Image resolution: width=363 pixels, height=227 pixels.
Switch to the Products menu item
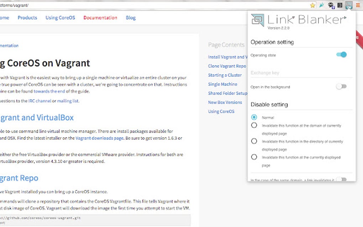point(27,17)
